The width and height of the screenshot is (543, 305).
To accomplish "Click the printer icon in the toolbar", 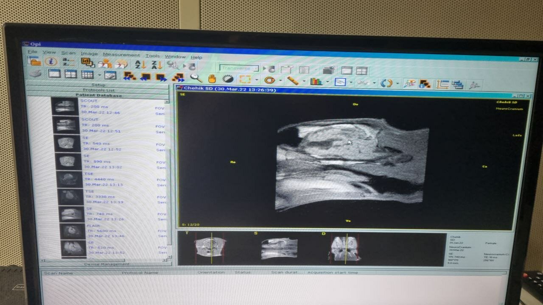I will coord(36,74).
